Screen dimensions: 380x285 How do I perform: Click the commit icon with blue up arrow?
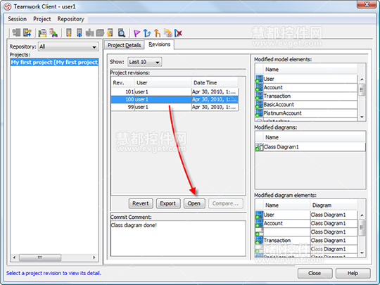tap(80, 32)
